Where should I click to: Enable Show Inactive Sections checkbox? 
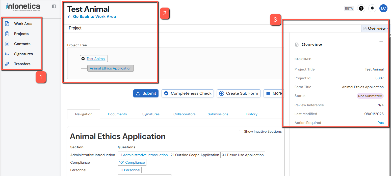pos(241,131)
